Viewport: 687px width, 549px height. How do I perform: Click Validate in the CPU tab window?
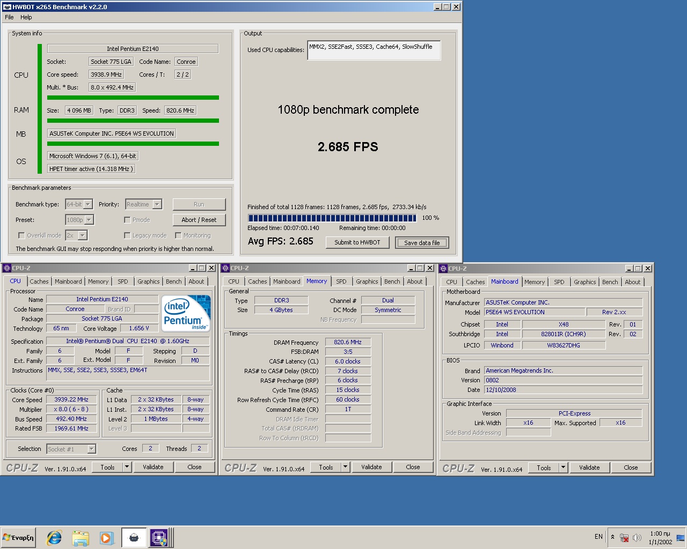(x=153, y=467)
